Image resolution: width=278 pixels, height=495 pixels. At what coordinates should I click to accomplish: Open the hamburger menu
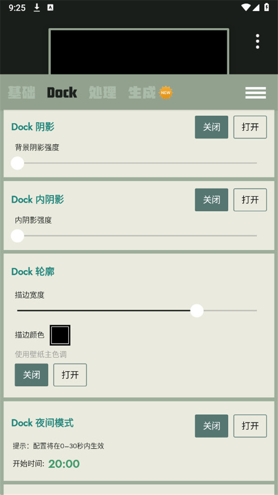coord(255,93)
